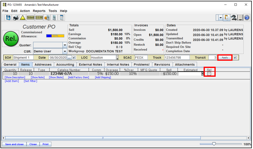Open the Tools menu
Viewport: 253px width, 149px height.
[x=53, y=11]
